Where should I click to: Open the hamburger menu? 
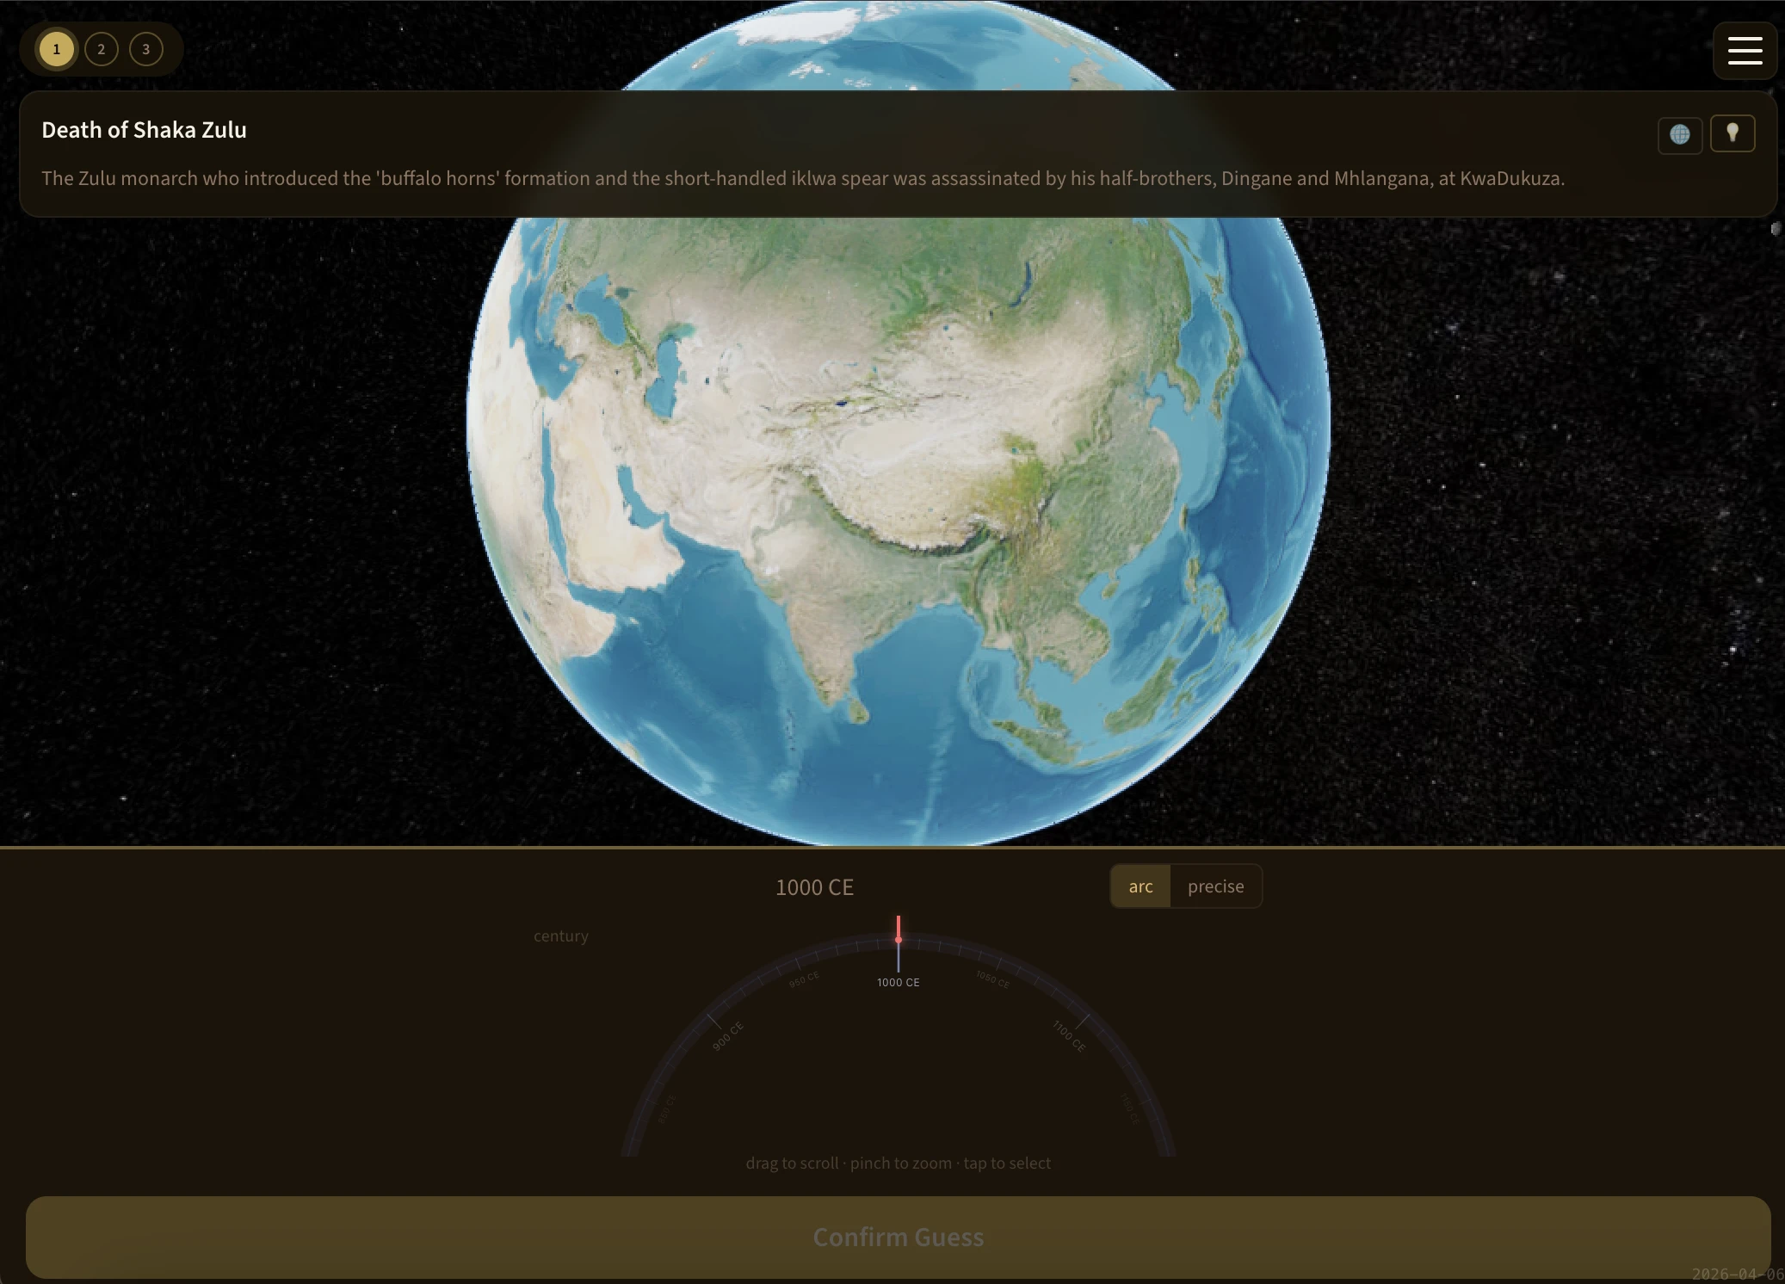point(1745,51)
